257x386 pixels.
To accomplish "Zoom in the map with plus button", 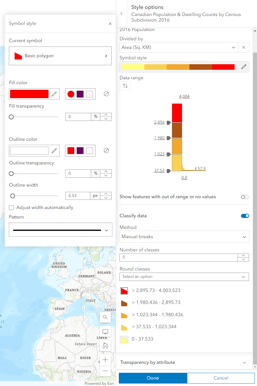I will [x=105, y=360].
